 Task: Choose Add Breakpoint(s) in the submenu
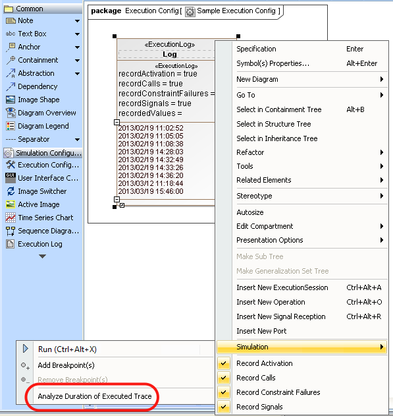[116, 365]
